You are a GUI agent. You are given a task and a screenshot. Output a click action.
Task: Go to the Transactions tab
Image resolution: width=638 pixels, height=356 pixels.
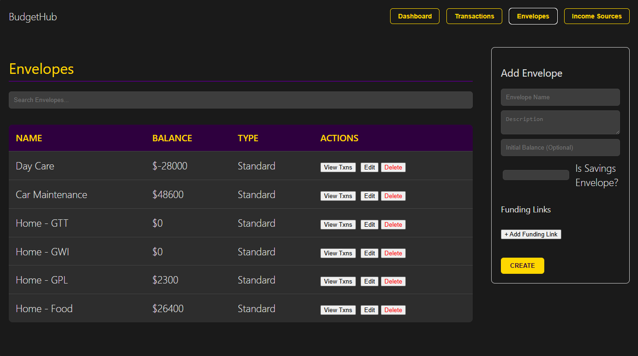pyautogui.click(x=474, y=16)
